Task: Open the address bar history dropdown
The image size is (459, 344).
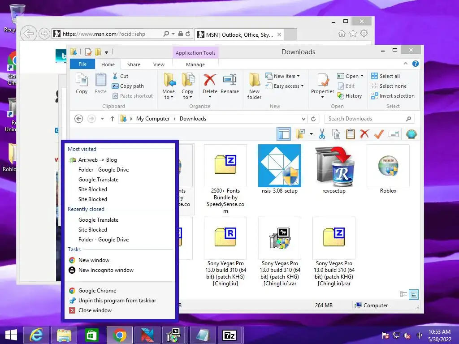Action: tap(303, 119)
